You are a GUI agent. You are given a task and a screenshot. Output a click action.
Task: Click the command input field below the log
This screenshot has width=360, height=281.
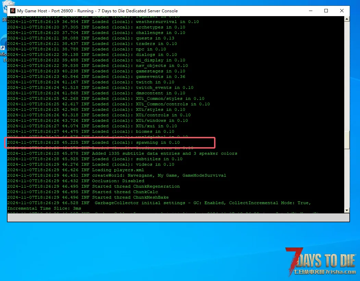[x=178, y=218]
